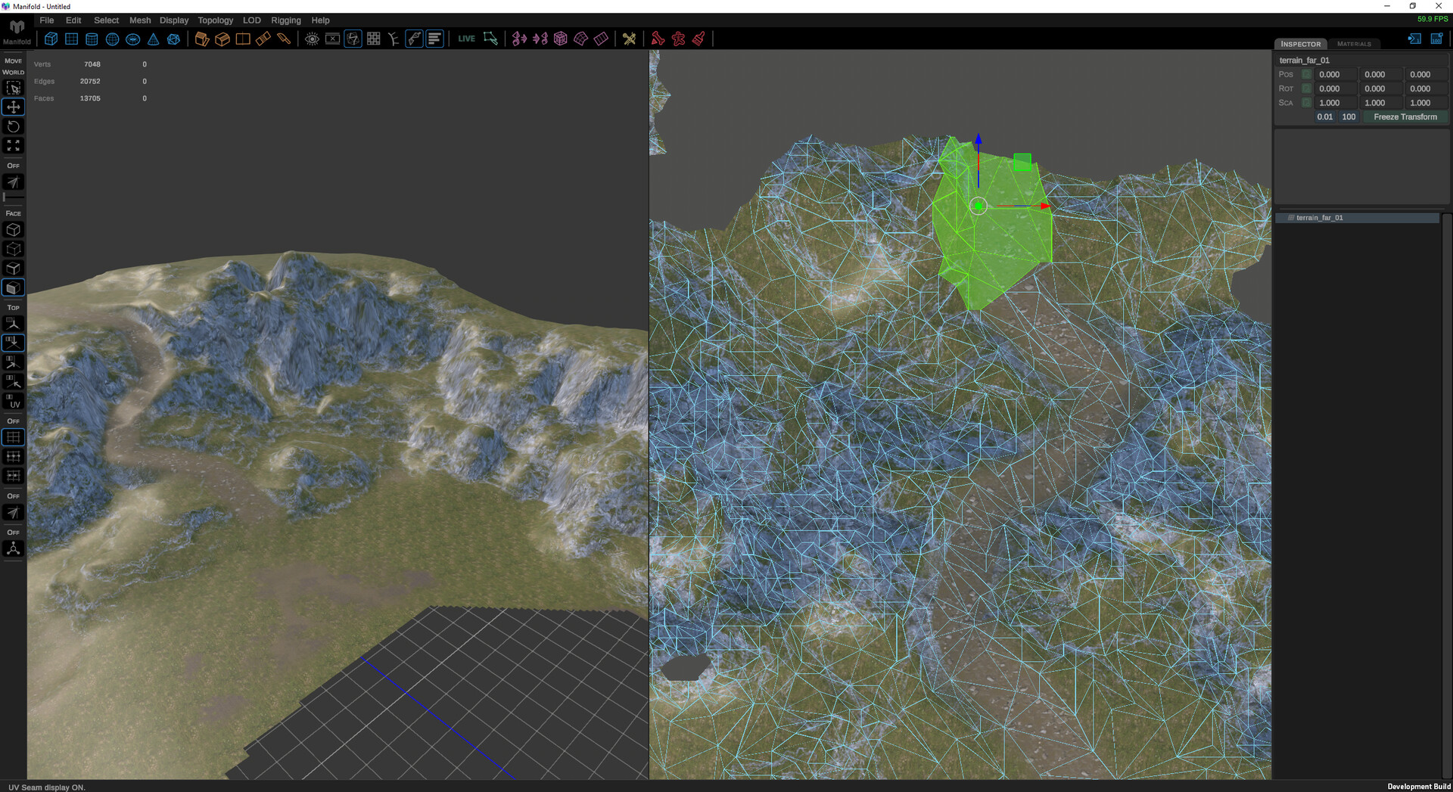Select the Scale tool
This screenshot has height=792, width=1453.
tap(13, 145)
